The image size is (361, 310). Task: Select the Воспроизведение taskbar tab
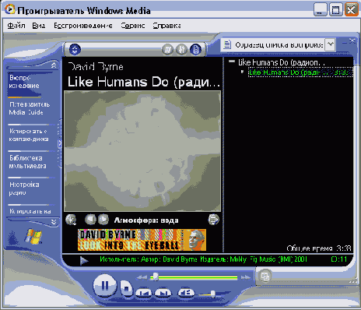point(24,82)
